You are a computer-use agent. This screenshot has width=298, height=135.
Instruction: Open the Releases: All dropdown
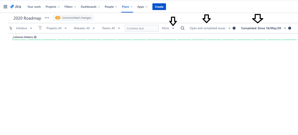[x=84, y=28]
